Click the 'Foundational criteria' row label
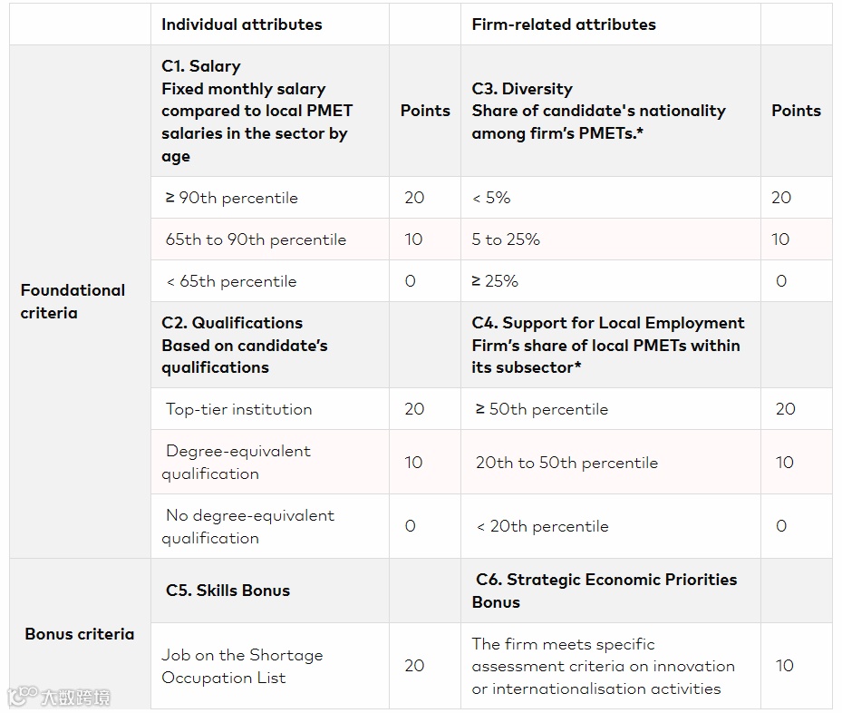 tap(73, 301)
